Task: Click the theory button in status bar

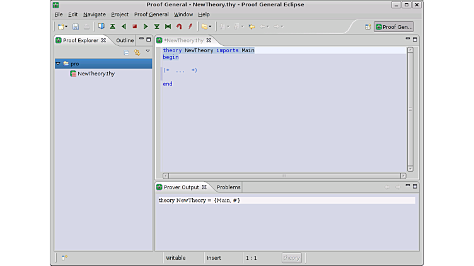Action: point(291,258)
